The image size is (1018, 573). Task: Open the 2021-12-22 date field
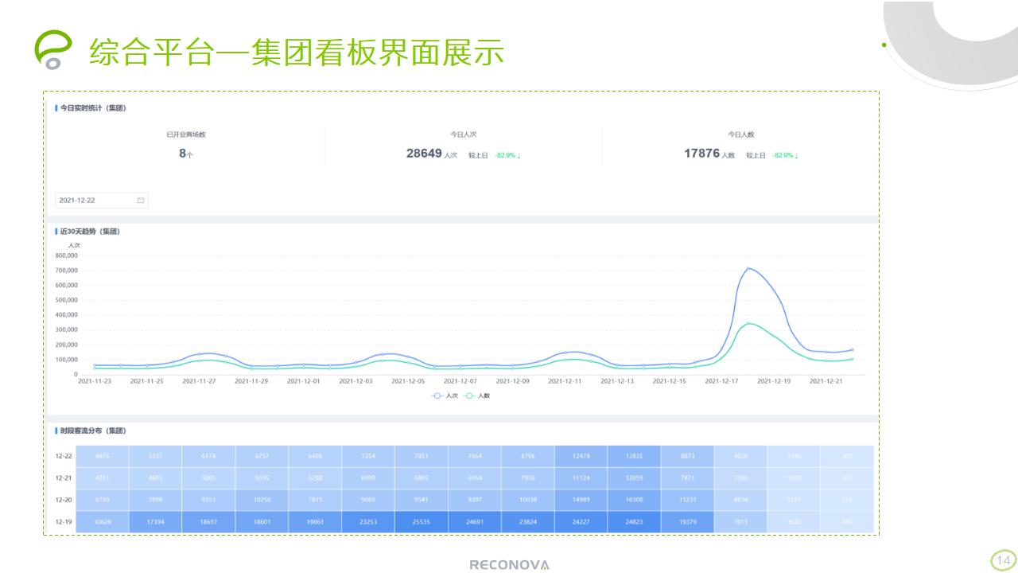[x=95, y=201]
